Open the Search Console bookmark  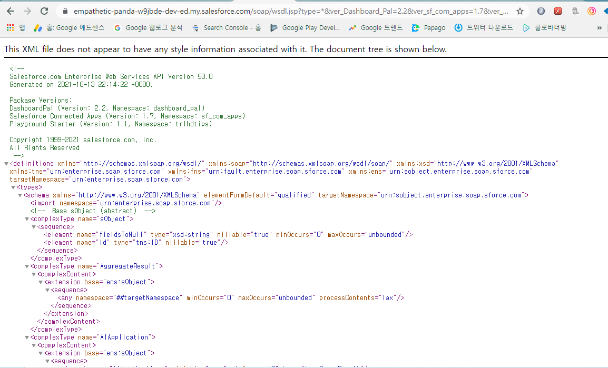tap(227, 27)
